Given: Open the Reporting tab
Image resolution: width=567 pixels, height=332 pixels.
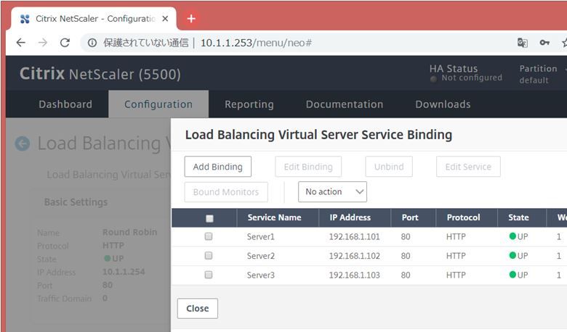Looking at the screenshot, I should click(x=249, y=104).
